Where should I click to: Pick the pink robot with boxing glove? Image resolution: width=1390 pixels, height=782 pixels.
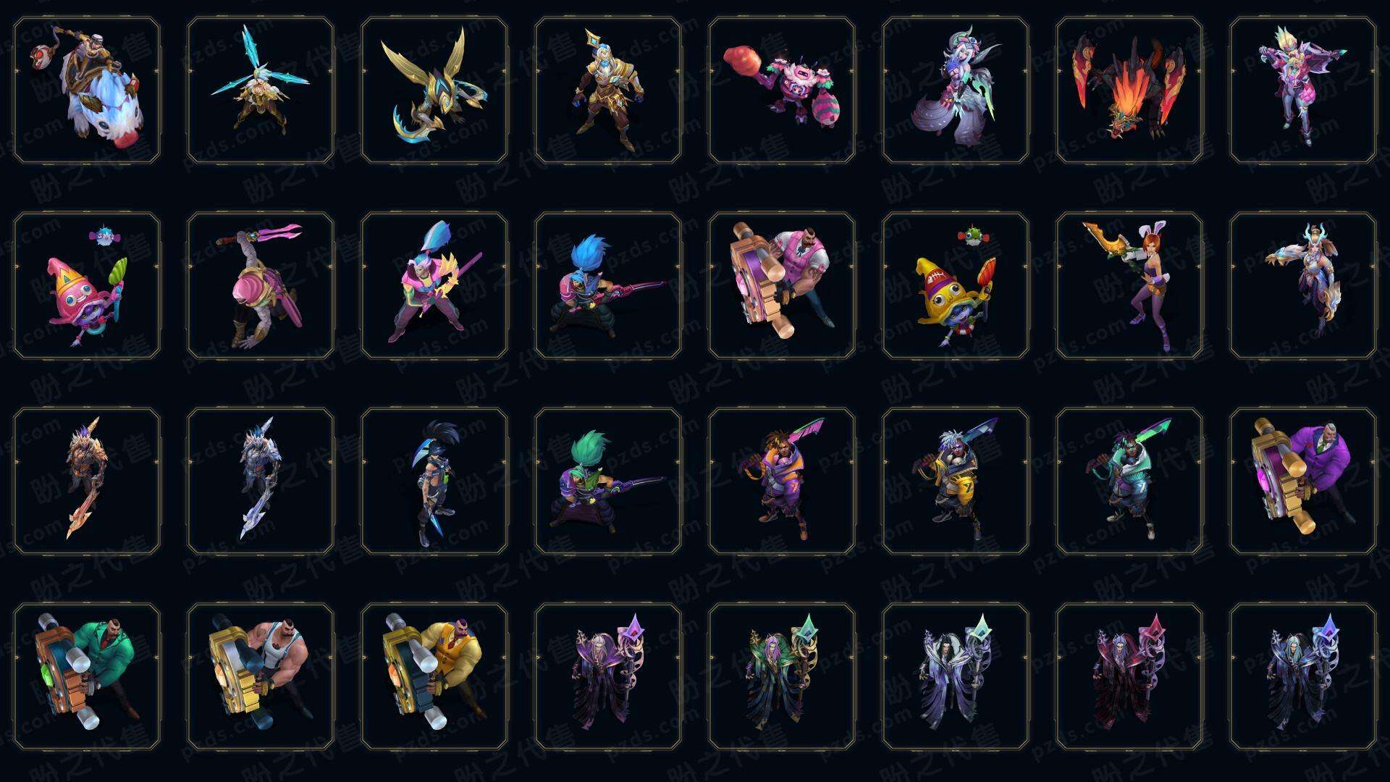point(782,90)
